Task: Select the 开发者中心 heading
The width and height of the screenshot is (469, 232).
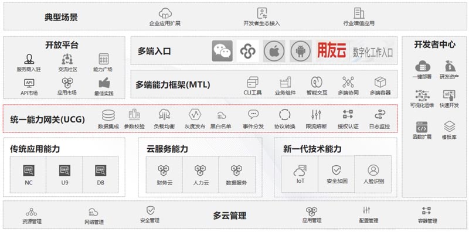Action: (x=435, y=45)
